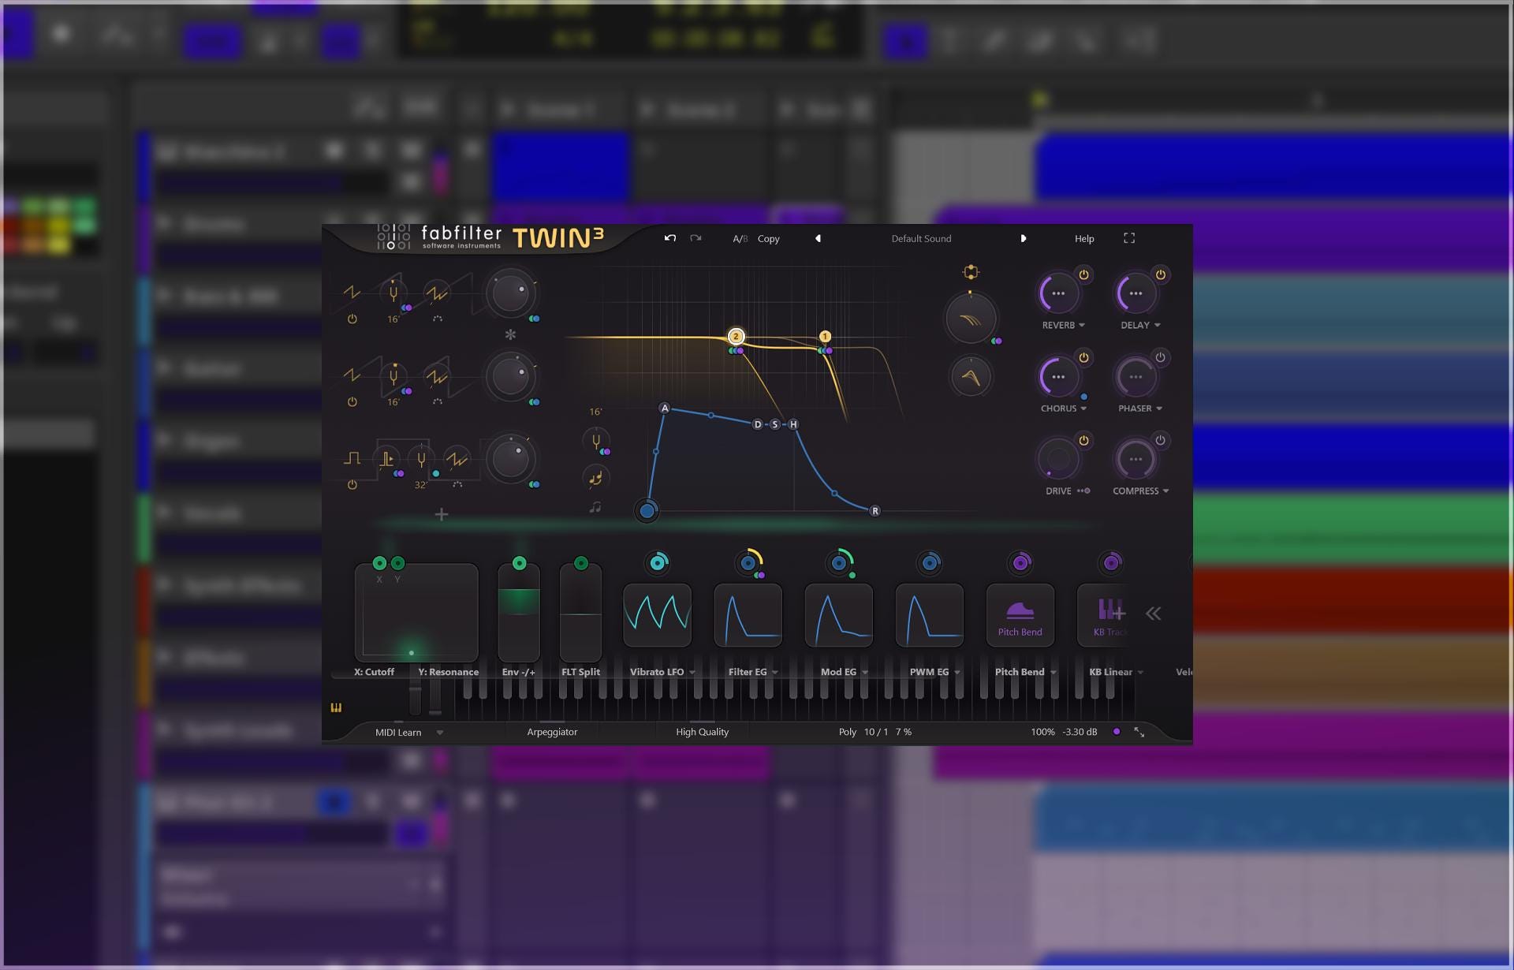Undo the last change in Twin 3
Image resolution: width=1514 pixels, height=970 pixels.
[670, 238]
